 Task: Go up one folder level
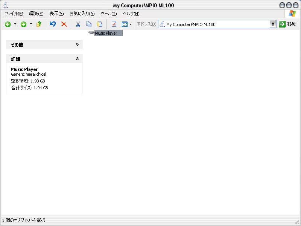pos(39,24)
